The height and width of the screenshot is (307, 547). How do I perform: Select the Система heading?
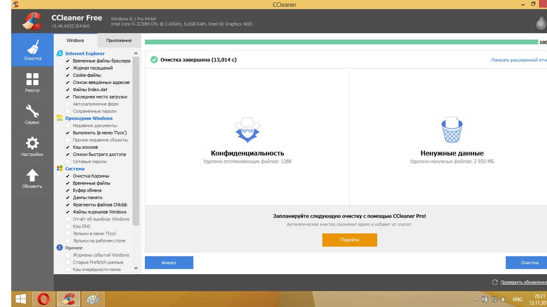coord(75,169)
